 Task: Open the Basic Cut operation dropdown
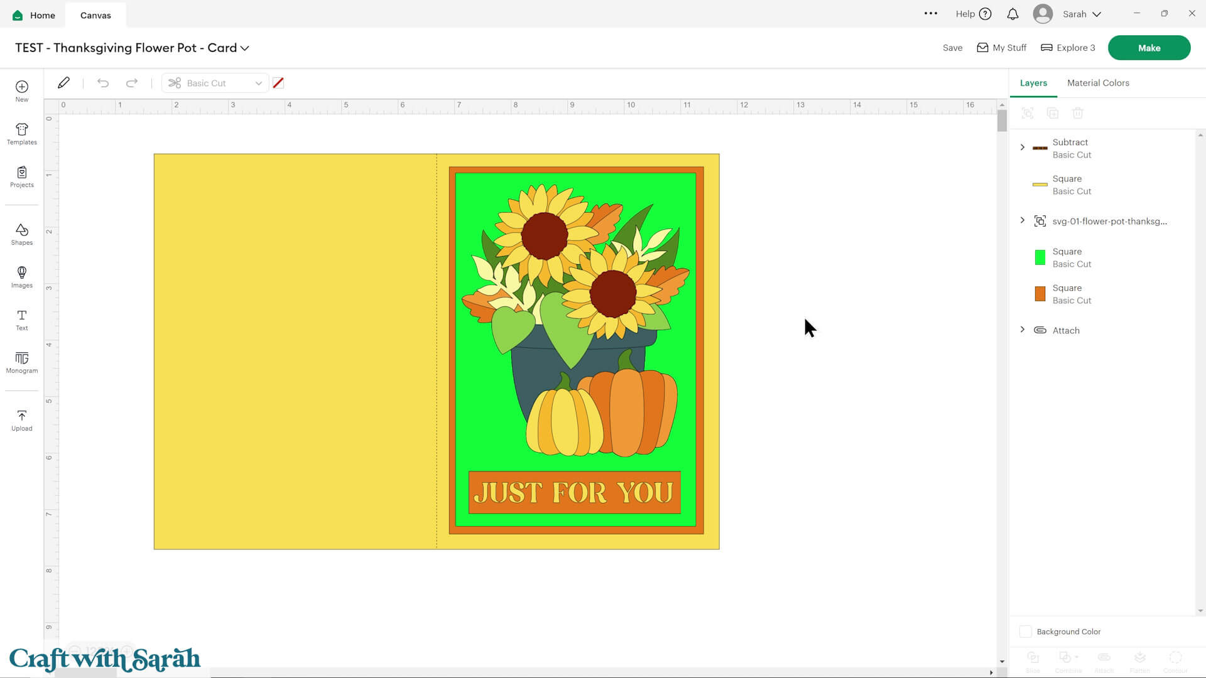click(x=215, y=83)
